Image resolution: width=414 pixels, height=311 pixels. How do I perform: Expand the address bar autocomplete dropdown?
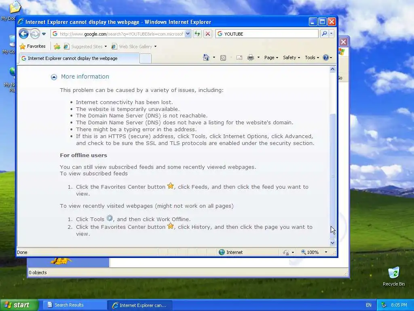188,34
